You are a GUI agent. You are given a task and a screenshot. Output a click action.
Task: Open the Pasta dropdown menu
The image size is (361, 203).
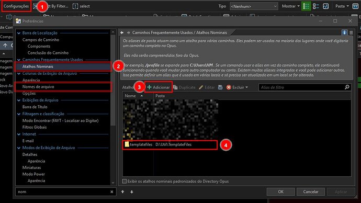342,6
